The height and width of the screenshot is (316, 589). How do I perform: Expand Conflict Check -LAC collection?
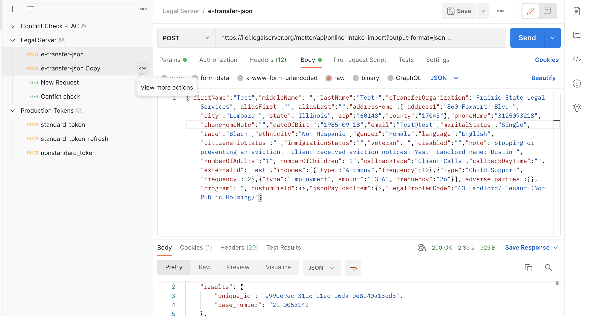pos(13,26)
